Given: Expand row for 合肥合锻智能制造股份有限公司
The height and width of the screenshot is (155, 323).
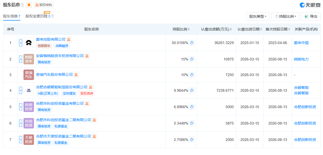Looking at the screenshot, I should 21,90.
